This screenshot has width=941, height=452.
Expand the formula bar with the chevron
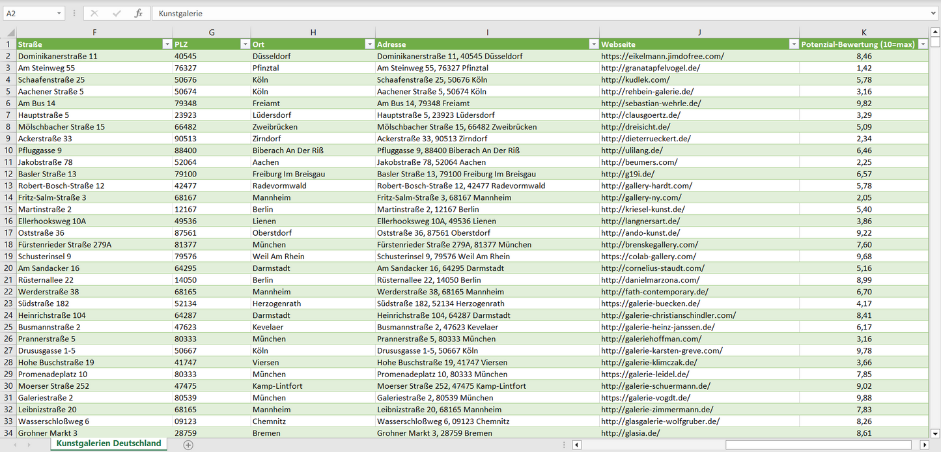934,13
